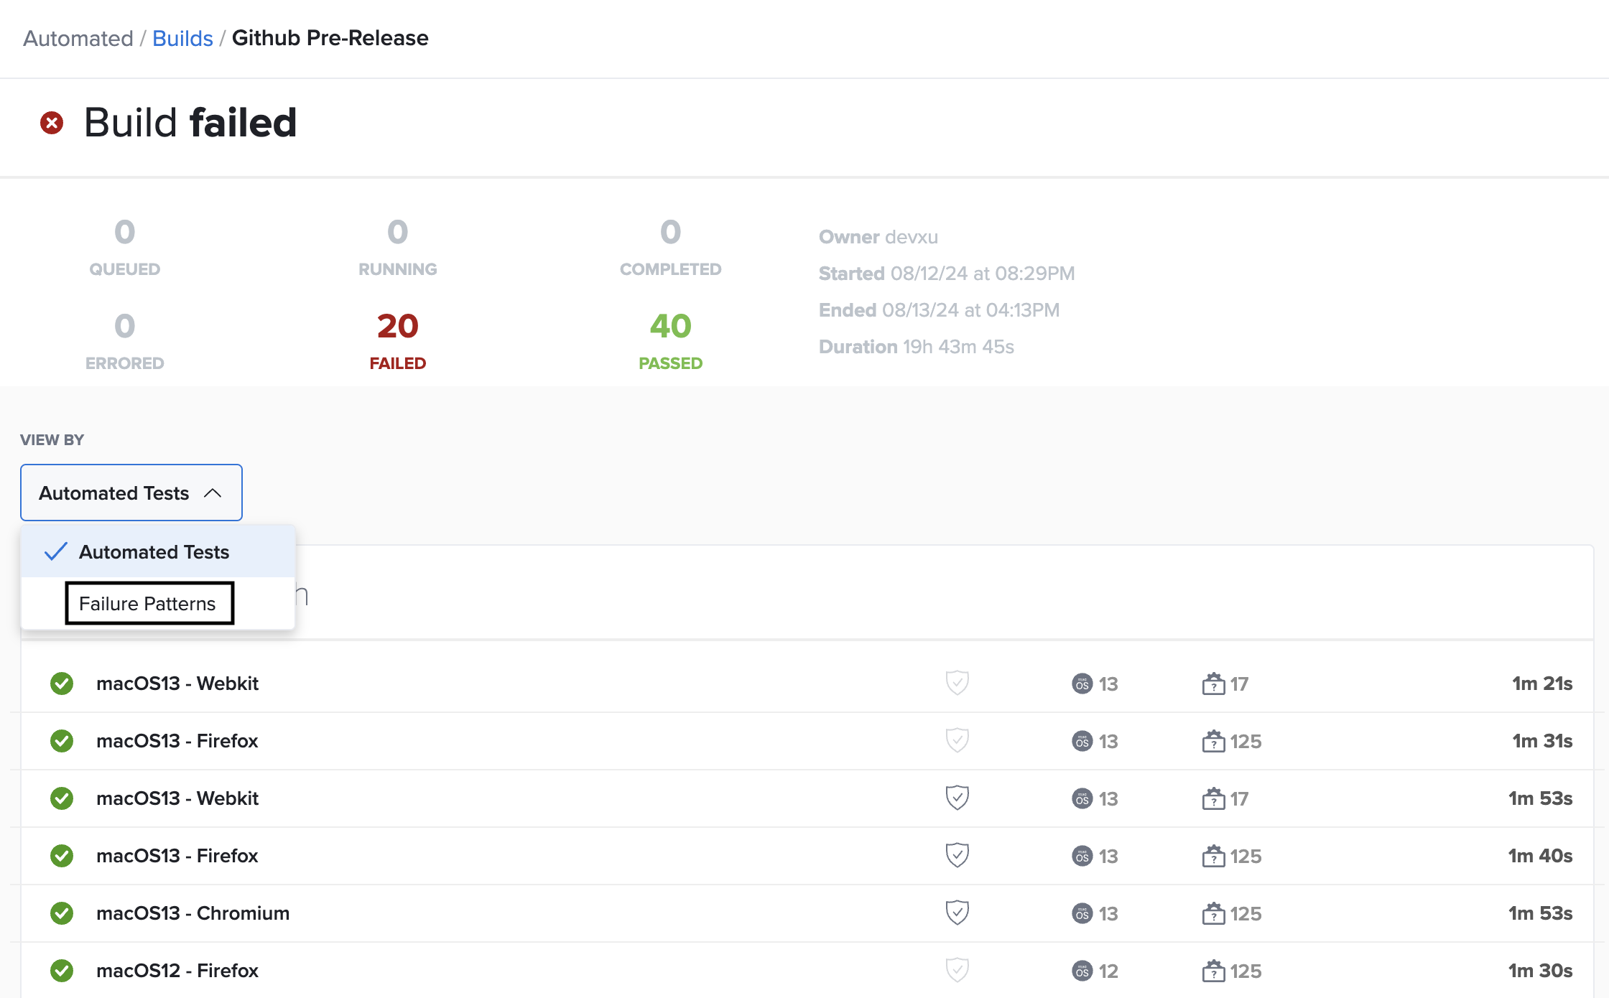Click the chevron arrow on View By dropdown
This screenshot has width=1609, height=998.
(x=213, y=493)
